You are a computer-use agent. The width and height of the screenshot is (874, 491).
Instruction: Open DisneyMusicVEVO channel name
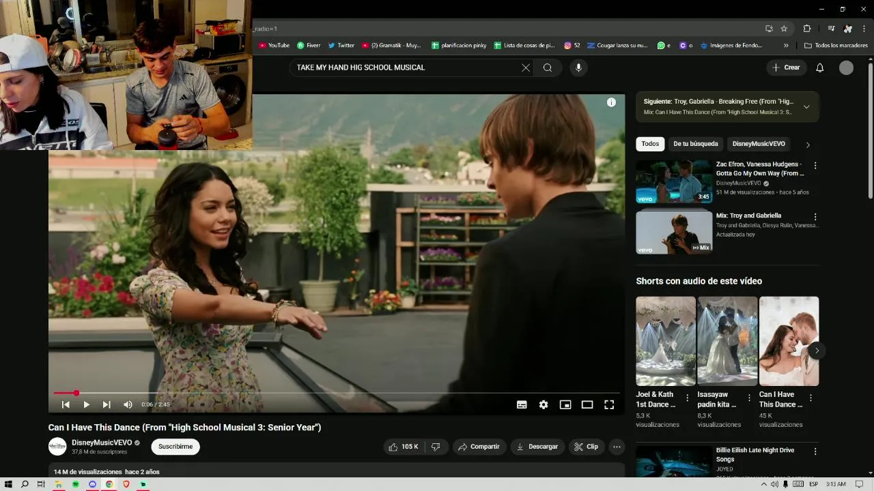click(102, 443)
